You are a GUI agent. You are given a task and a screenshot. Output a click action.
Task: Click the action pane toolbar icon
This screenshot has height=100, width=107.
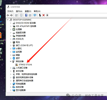pos(30,15)
